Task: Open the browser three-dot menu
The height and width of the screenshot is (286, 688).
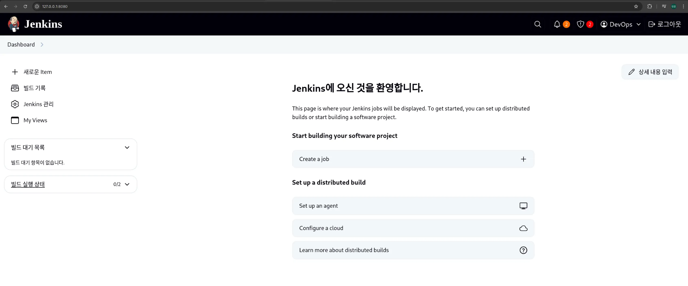Action: point(683,6)
